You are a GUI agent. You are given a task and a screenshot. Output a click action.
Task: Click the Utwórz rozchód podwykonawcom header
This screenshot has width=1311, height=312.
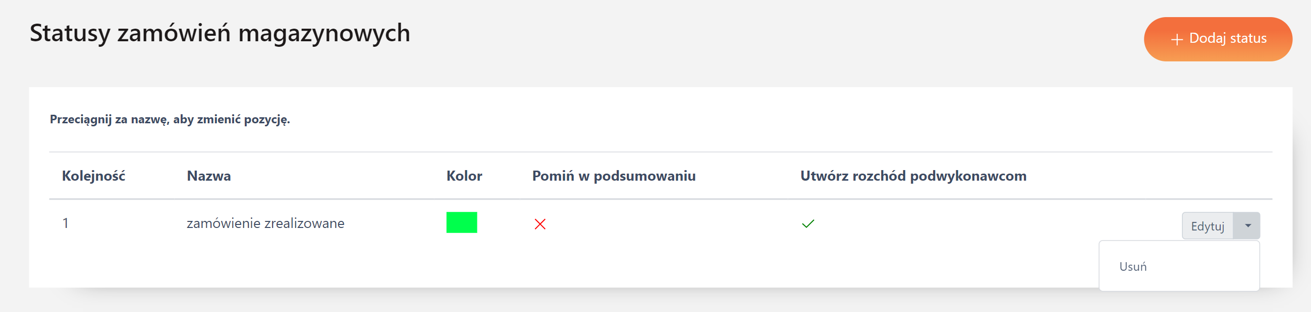point(913,176)
